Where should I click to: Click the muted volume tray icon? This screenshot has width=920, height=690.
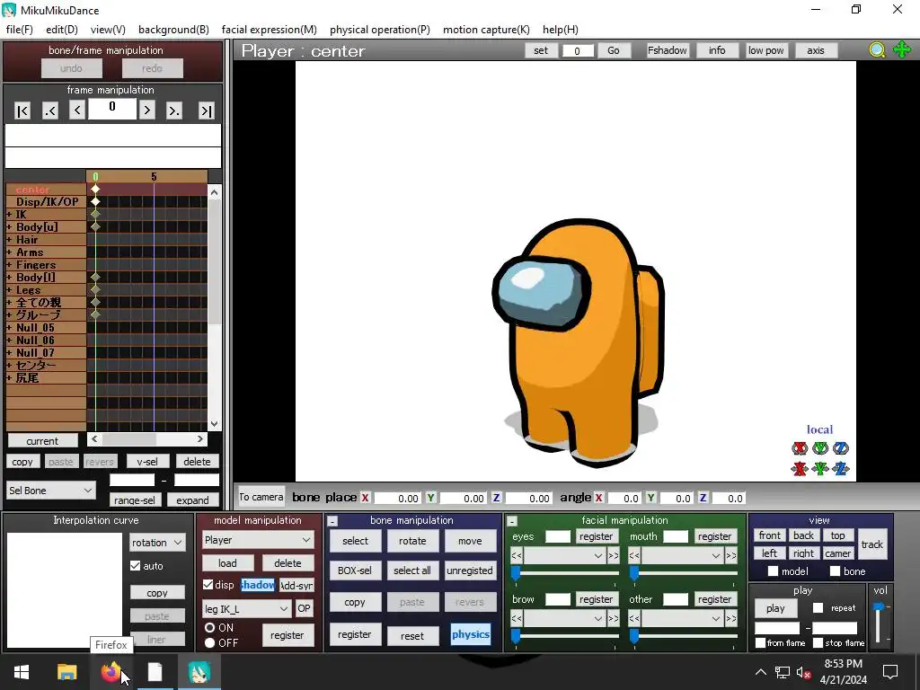[803, 672]
